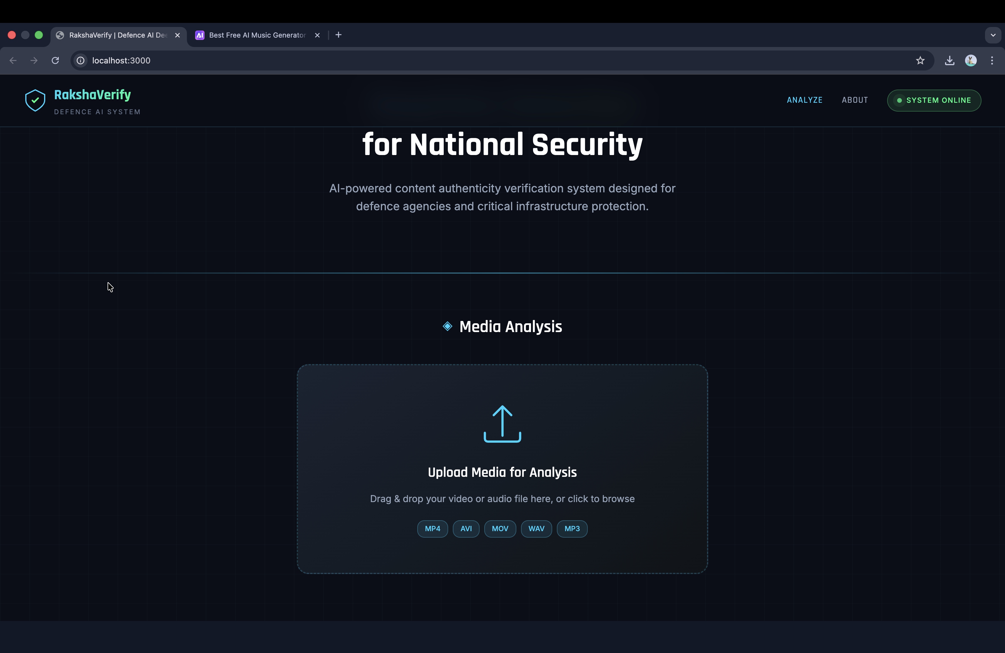Click the upload arrow icon

[x=502, y=423]
